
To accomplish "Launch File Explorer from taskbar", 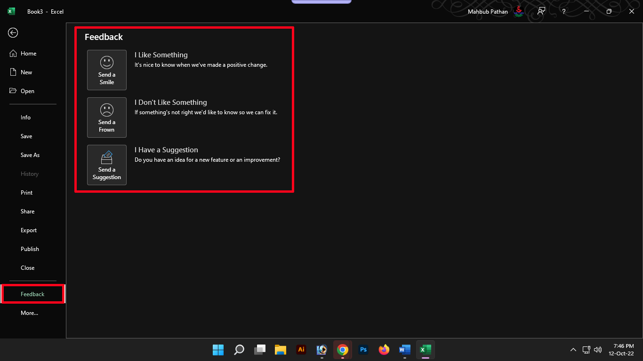I will click(281, 350).
